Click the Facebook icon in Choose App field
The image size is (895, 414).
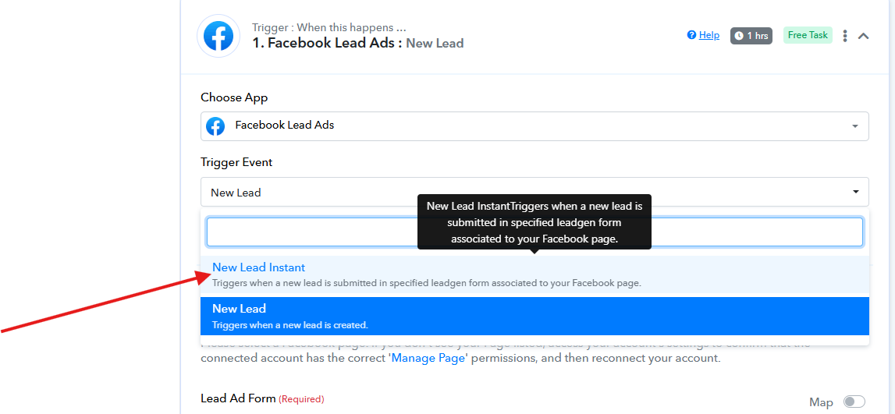215,126
